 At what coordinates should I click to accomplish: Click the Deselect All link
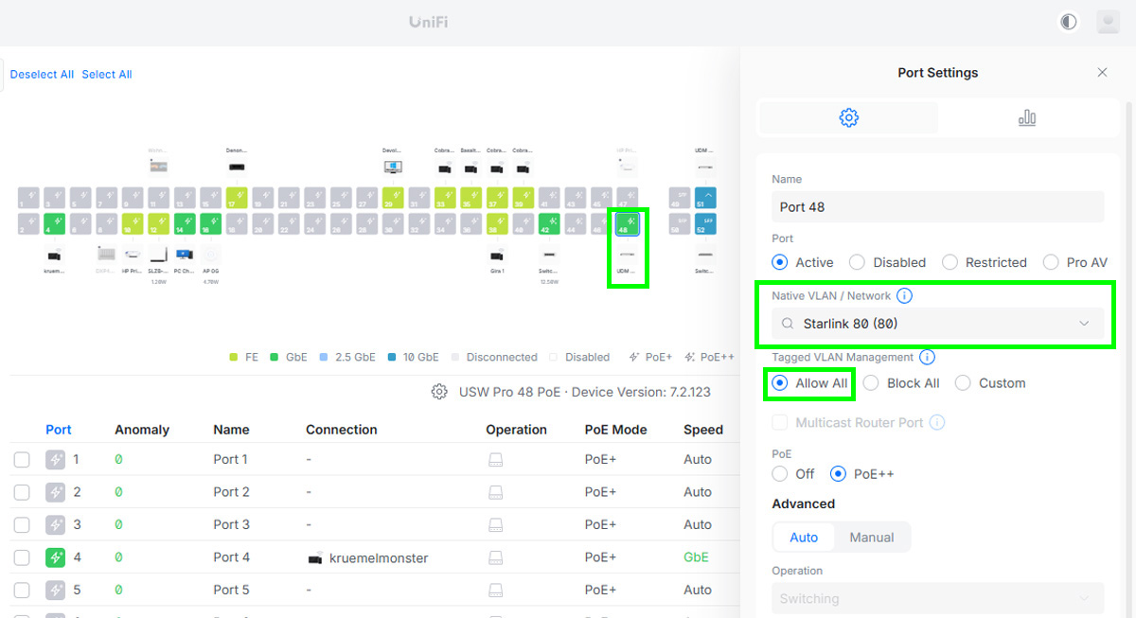point(42,75)
